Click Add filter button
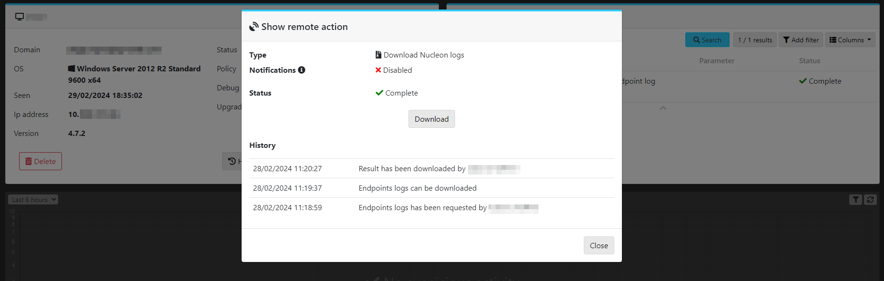 801,40
